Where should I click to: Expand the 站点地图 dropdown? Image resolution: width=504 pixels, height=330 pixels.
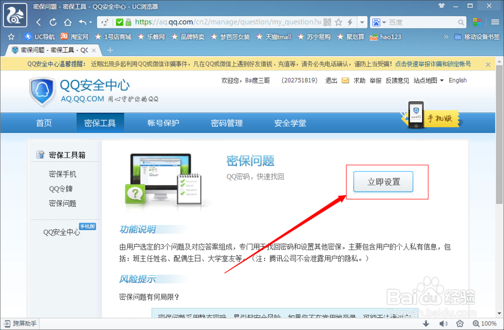point(428,80)
